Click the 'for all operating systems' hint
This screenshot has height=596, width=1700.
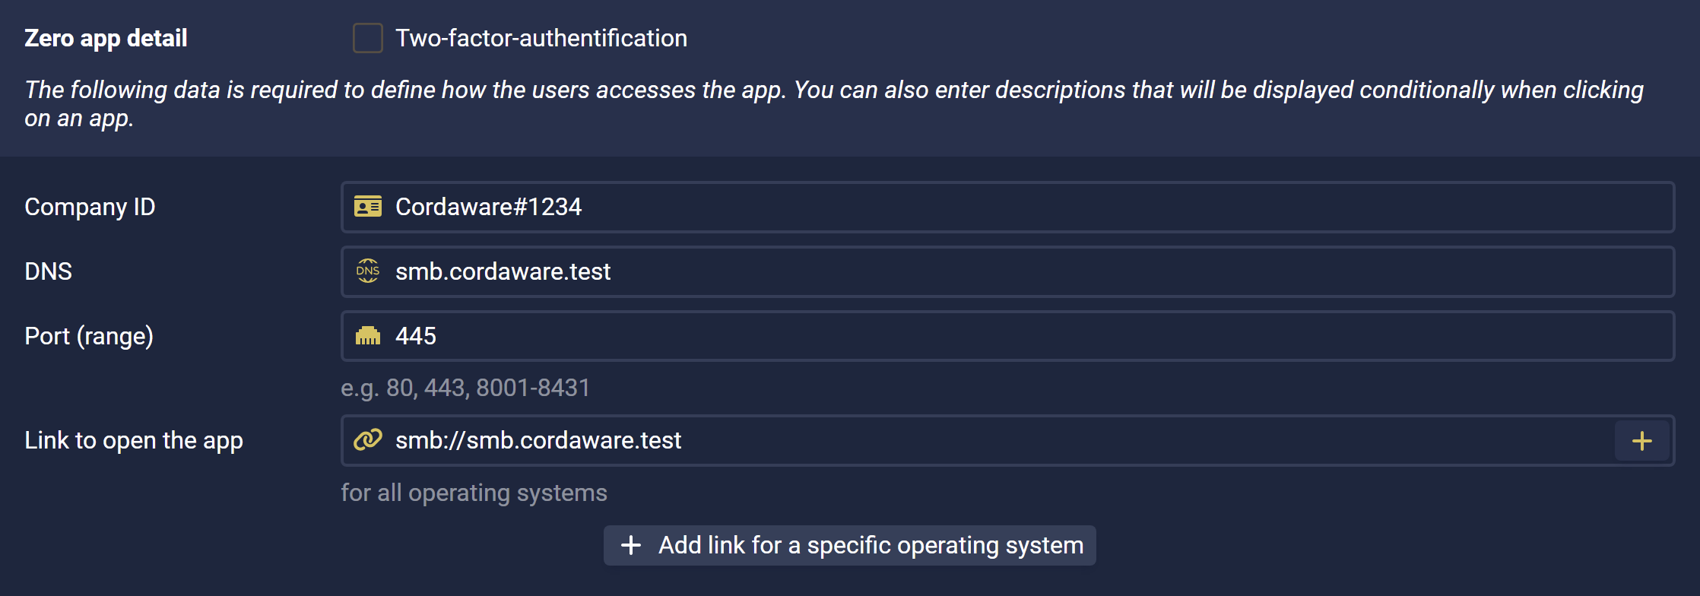click(474, 493)
